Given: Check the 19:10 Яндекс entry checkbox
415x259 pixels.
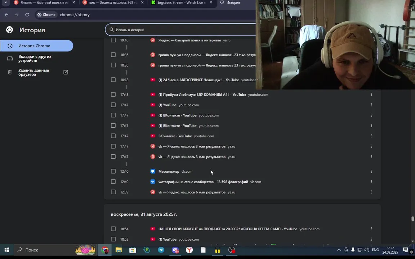Looking at the screenshot, I should coord(113,40).
